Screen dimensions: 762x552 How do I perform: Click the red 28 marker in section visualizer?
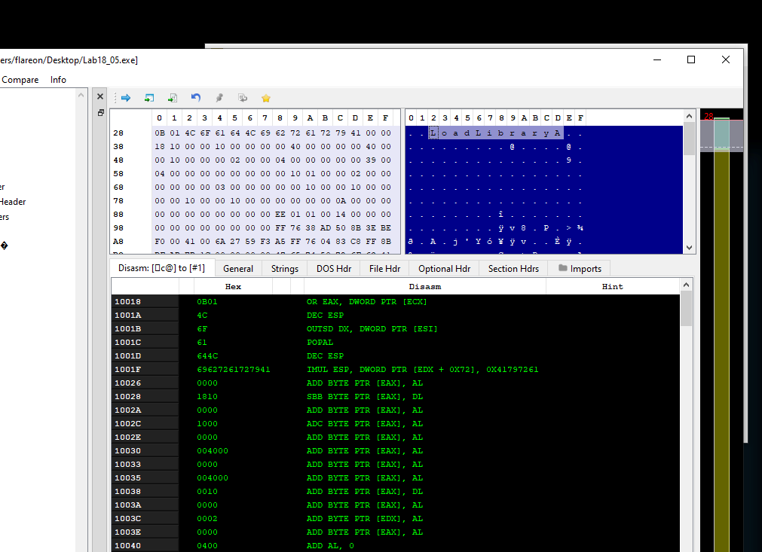point(708,117)
